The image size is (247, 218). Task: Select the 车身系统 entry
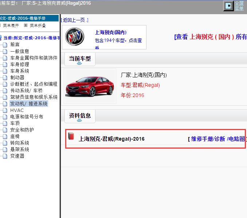(20, 71)
